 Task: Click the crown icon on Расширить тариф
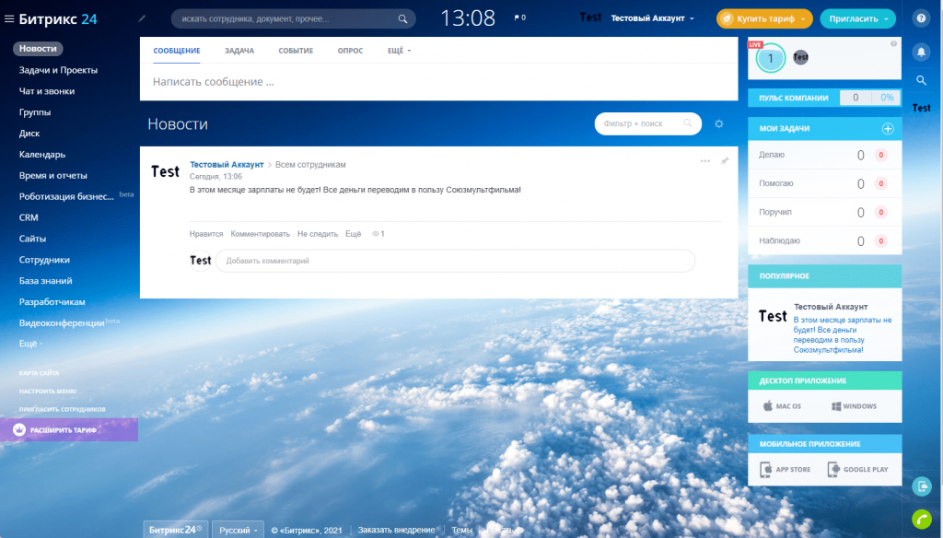click(x=19, y=429)
